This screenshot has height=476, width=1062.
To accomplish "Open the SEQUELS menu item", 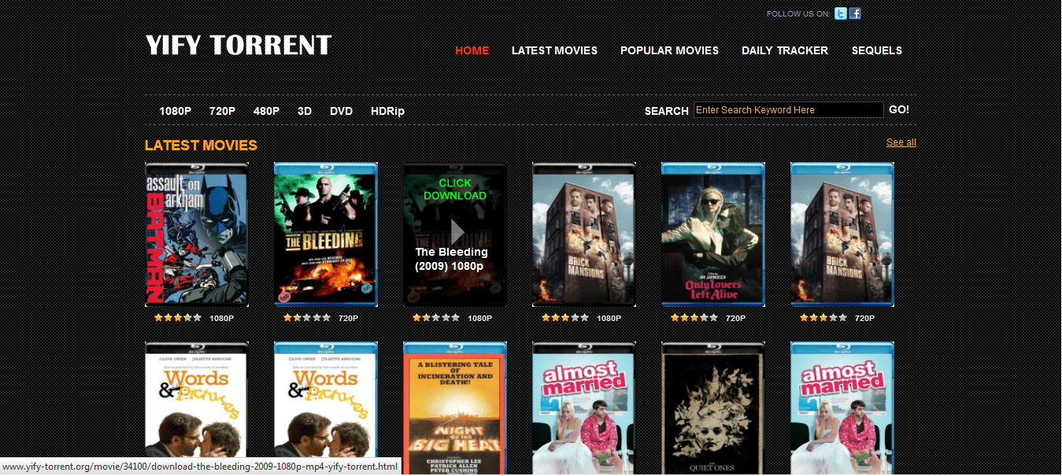I will coord(877,50).
